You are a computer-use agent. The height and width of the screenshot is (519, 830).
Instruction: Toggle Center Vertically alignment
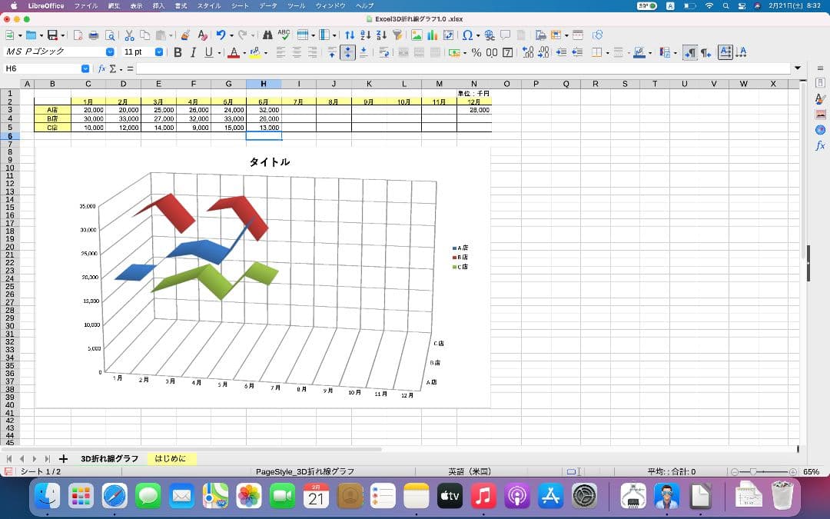347,52
